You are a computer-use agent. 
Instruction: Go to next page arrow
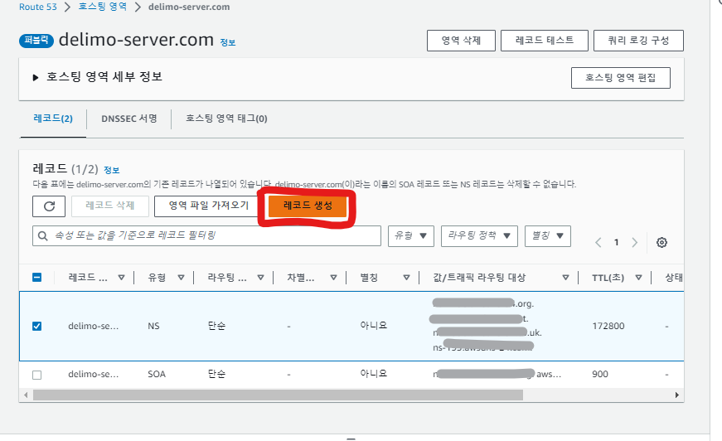click(634, 243)
